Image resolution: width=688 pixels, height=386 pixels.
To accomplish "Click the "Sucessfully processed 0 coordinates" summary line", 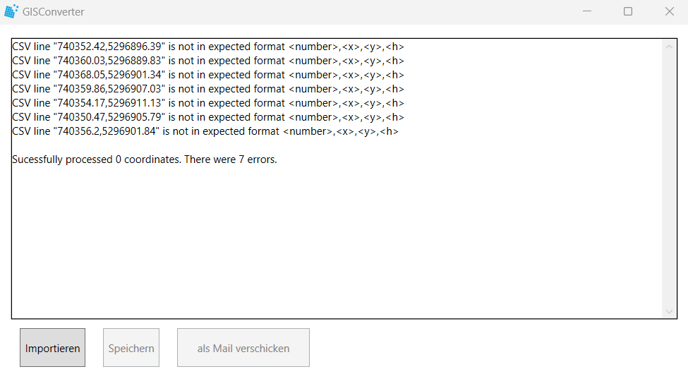I will click(x=145, y=159).
